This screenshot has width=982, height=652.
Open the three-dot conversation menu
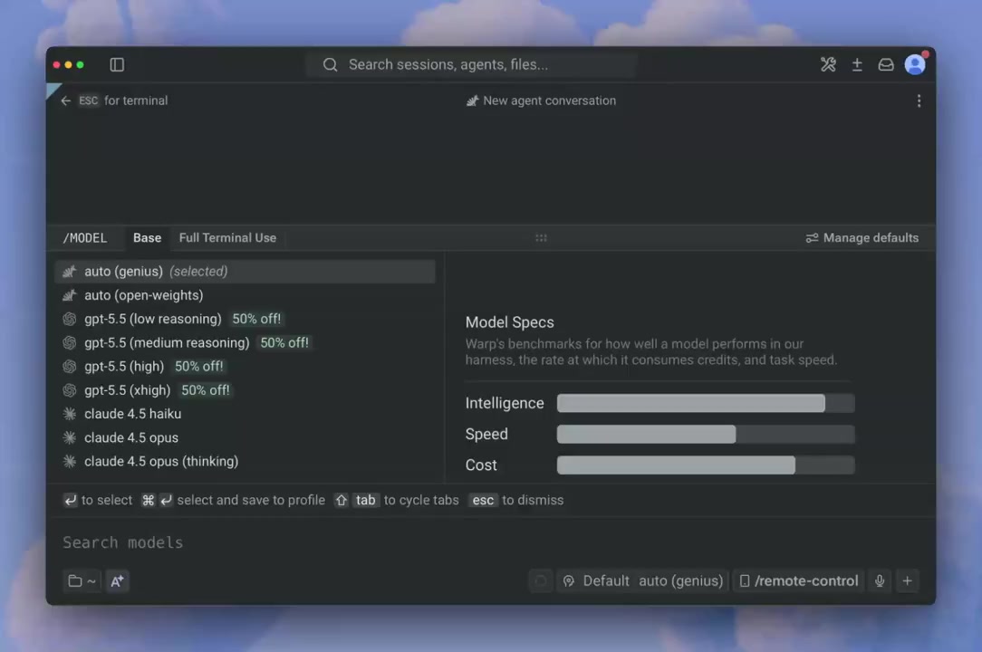point(919,101)
